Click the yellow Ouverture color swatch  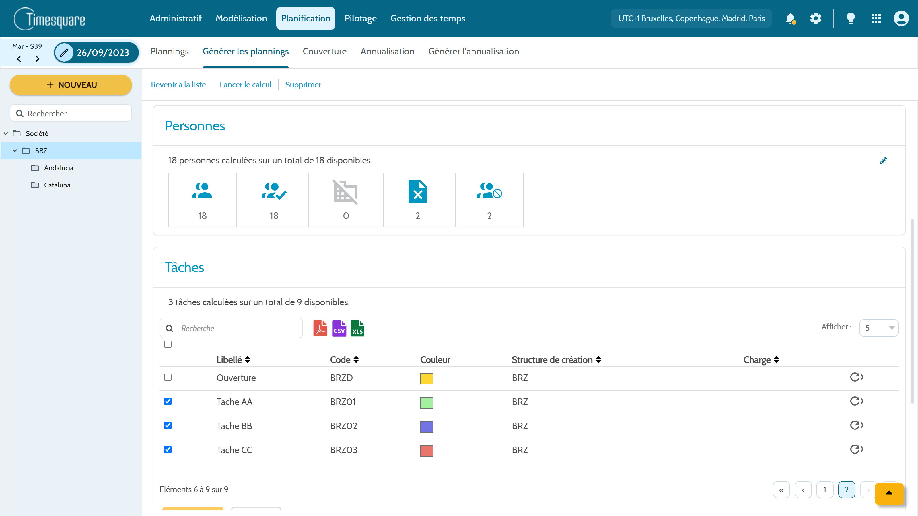click(427, 378)
